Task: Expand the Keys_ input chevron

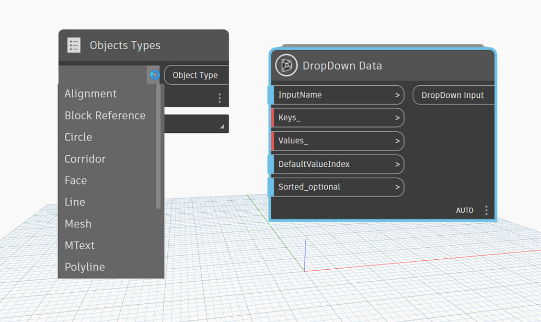Action: click(x=396, y=118)
